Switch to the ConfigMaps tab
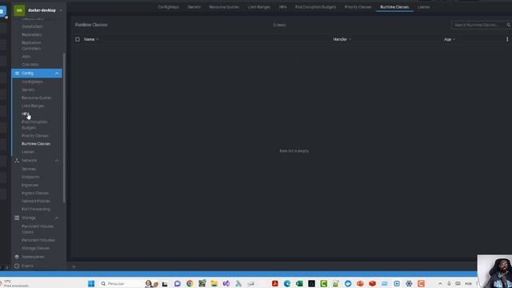The height and width of the screenshot is (288, 512). [168, 7]
